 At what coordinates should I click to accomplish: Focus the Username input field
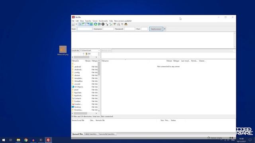point(108,29)
